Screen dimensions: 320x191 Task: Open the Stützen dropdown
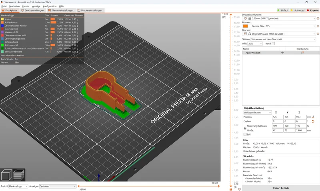tap(283, 39)
